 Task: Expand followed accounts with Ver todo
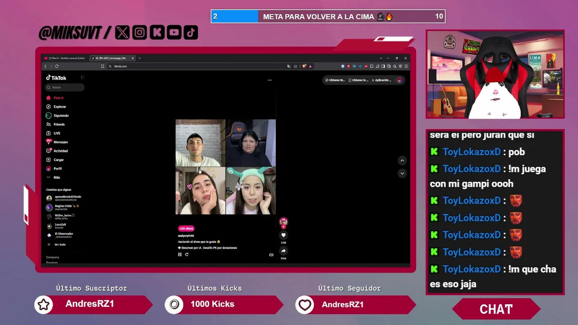[x=56, y=245]
